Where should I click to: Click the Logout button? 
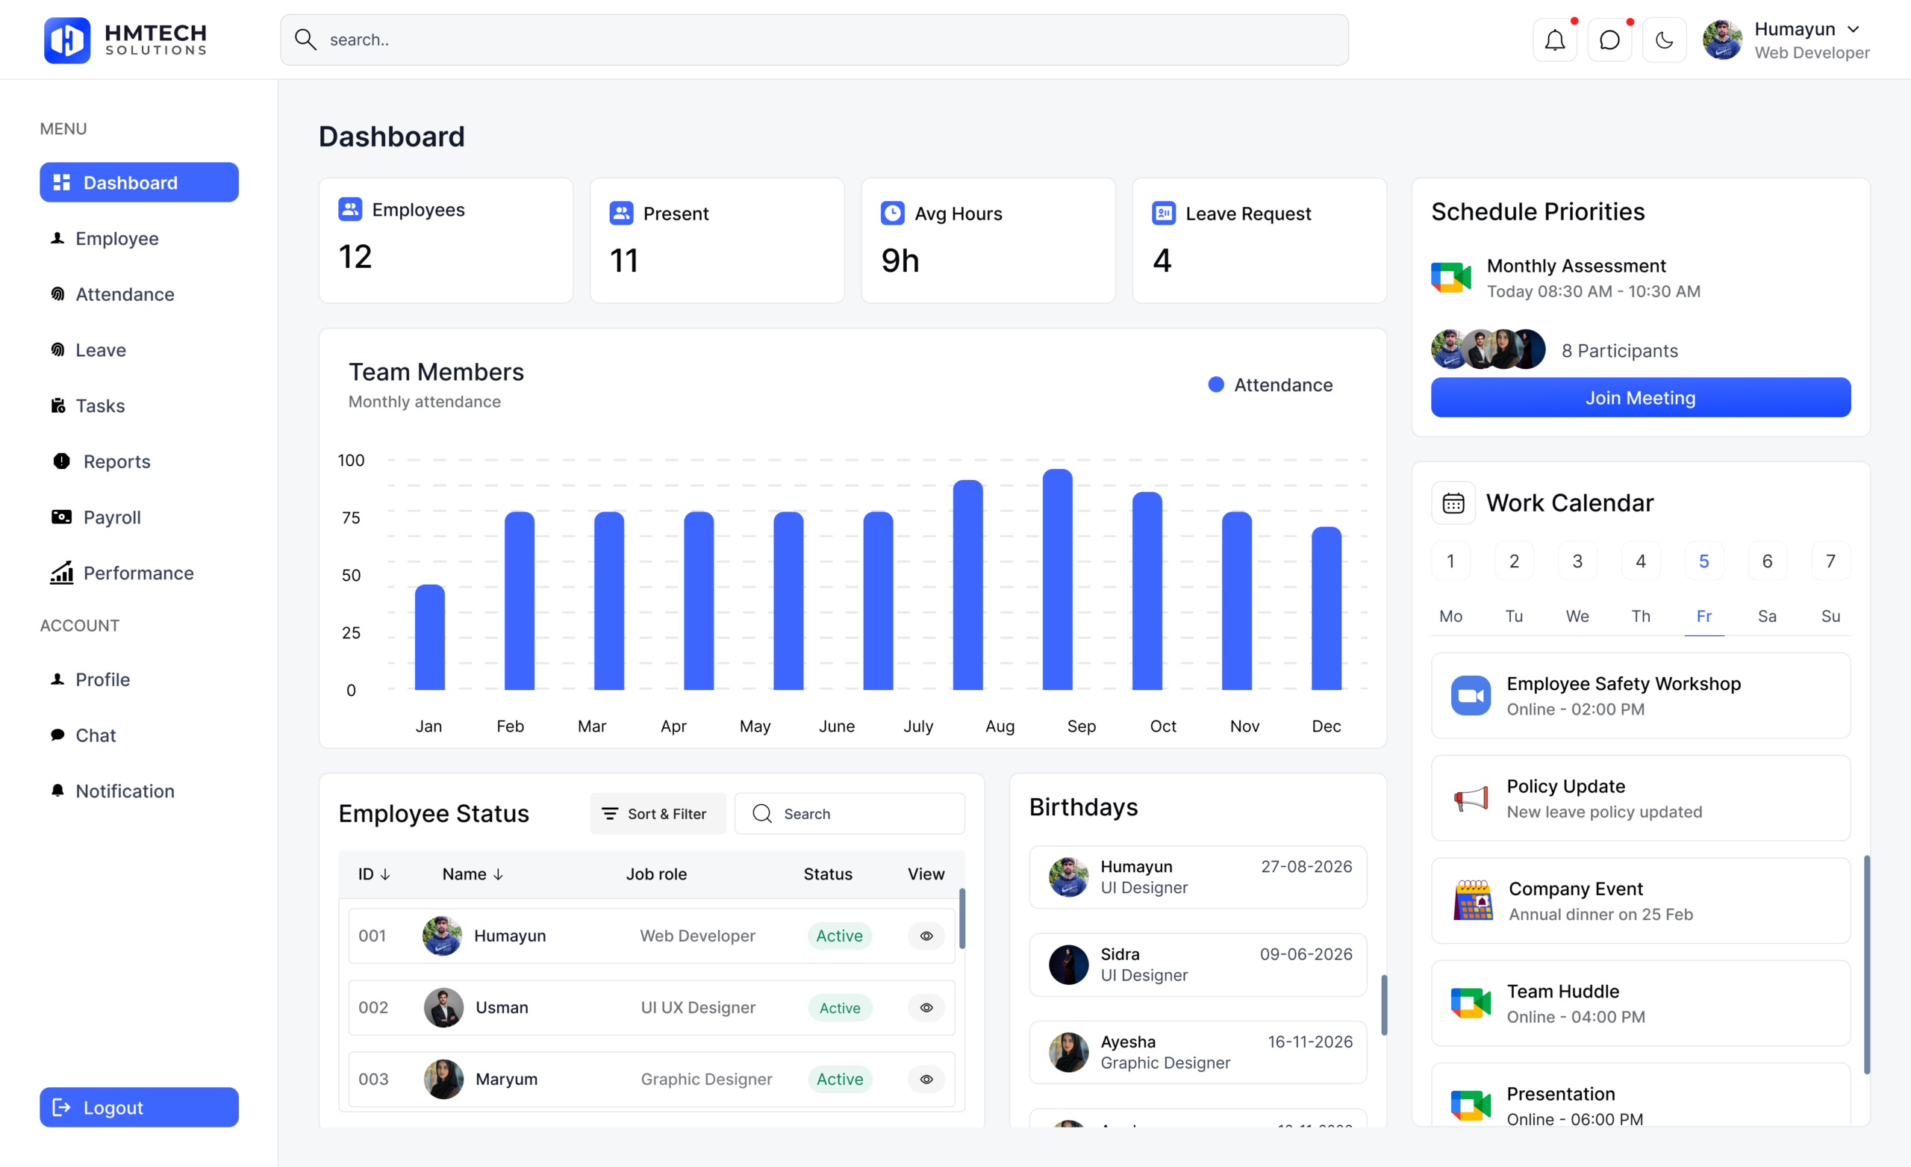[x=139, y=1107]
